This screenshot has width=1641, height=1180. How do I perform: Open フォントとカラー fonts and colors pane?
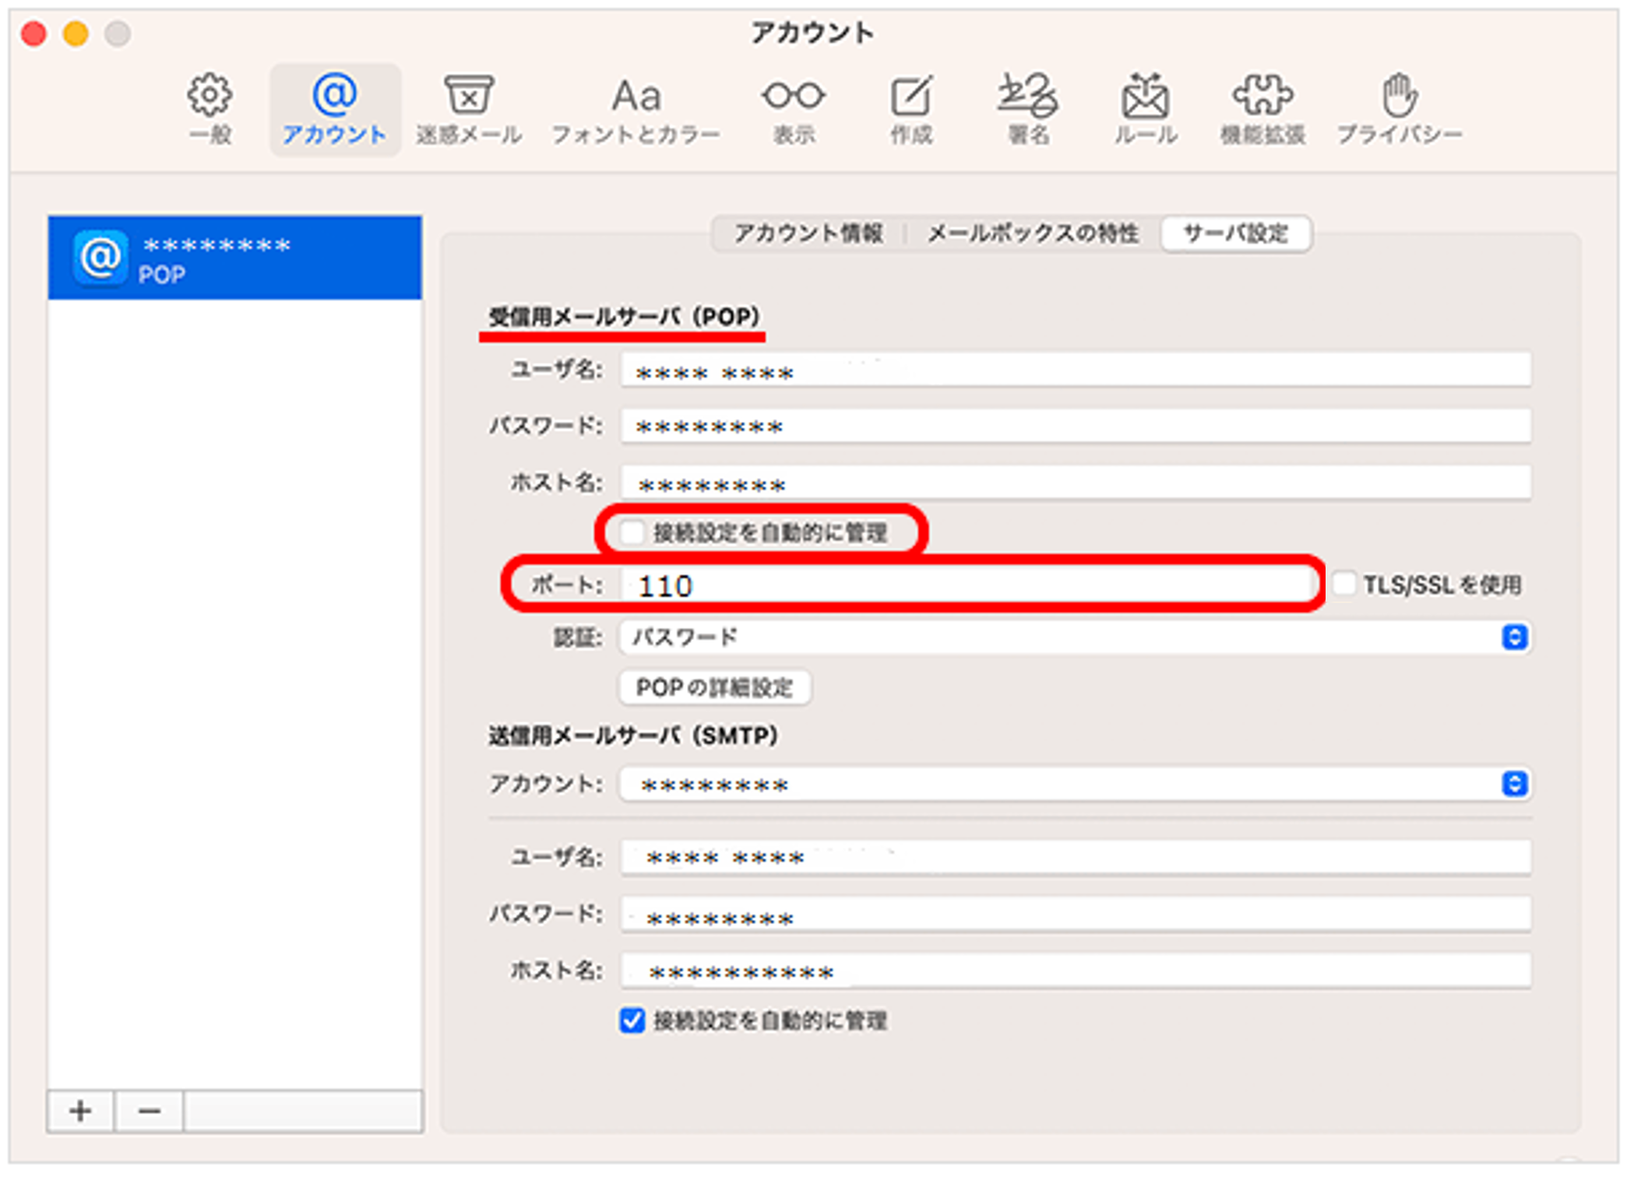pos(636,109)
